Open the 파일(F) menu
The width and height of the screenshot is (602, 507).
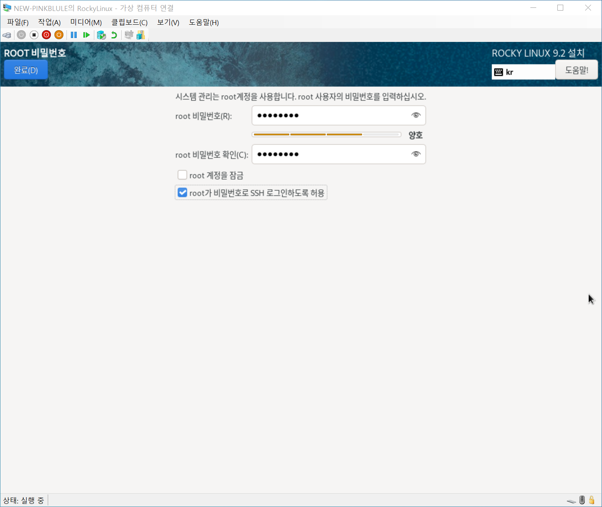tap(18, 22)
